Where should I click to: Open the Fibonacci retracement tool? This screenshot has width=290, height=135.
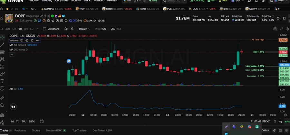click(2, 52)
